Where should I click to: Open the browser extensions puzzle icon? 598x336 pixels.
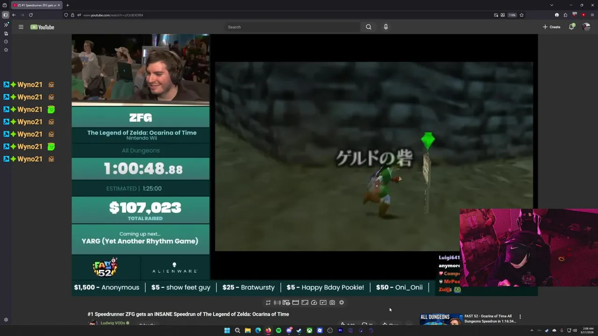pos(565,15)
